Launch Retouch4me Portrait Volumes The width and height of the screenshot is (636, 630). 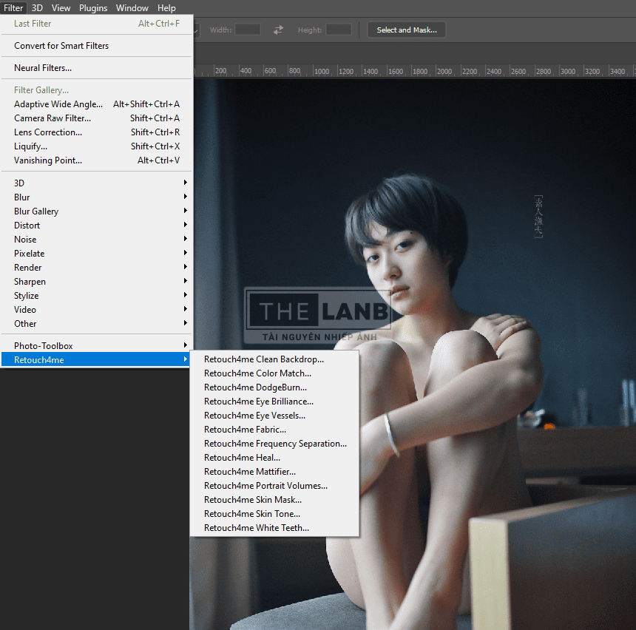[x=274, y=486]
